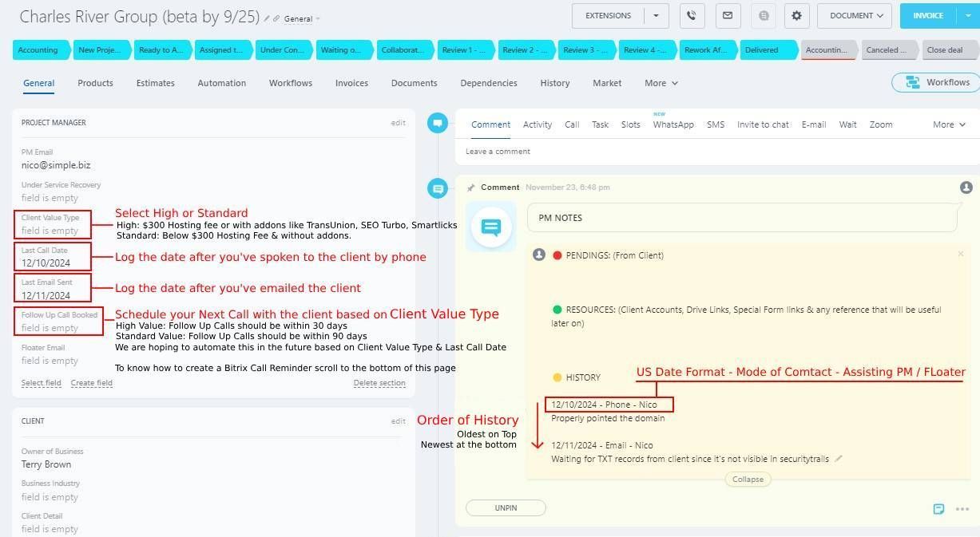Open the settings gear in the top toolbar
980x537 pixels.
pos(797,15)
